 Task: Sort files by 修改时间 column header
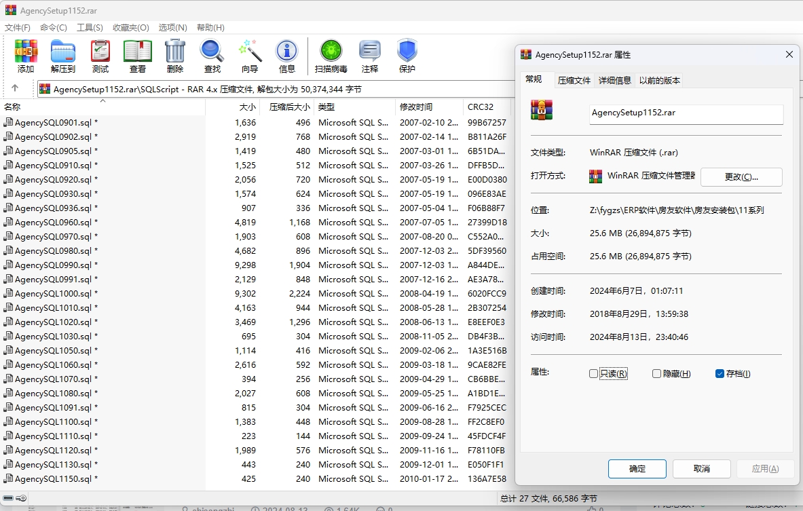[416, 107]
